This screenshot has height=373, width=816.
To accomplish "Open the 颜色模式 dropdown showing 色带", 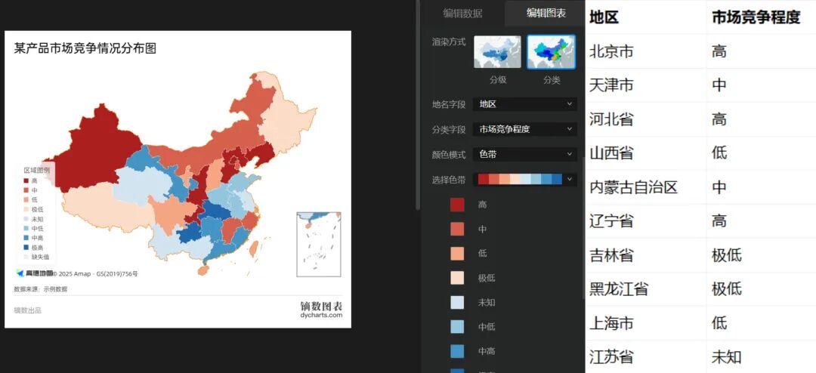I will point(524,155).
